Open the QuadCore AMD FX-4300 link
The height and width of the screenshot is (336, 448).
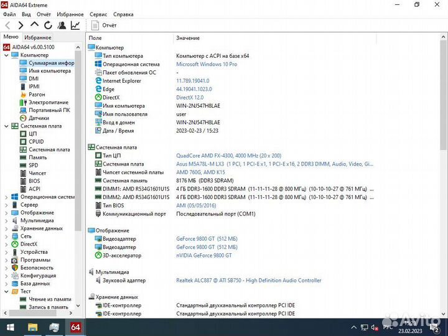(x=228, y=156)
